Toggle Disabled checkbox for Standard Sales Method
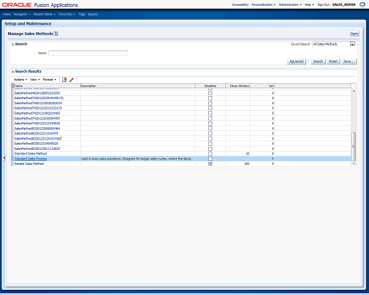The image size is (369, 295). [x=210, y=154]
